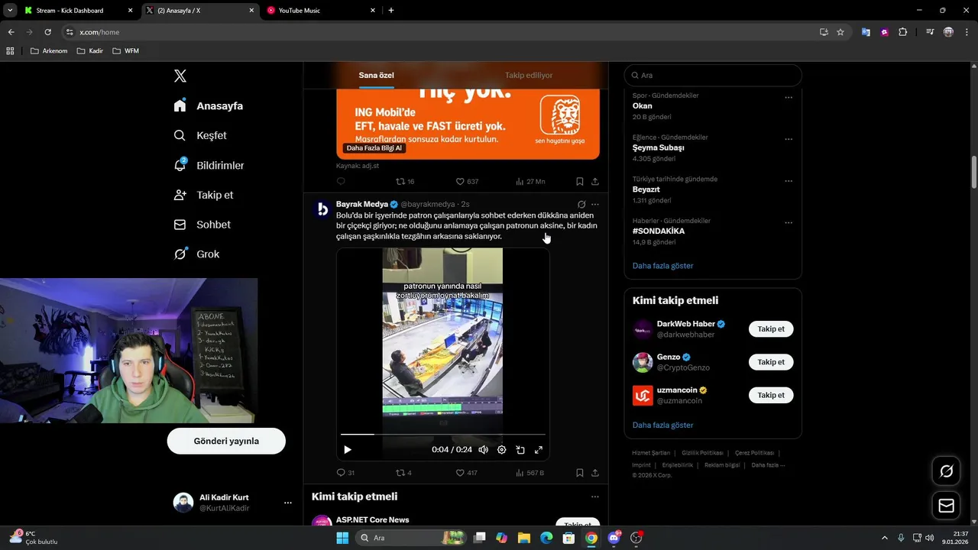Open Sohbet messages in the sidebar
Image resolution: width=978 pixels, height=550 pixels.
pos(202,225)
